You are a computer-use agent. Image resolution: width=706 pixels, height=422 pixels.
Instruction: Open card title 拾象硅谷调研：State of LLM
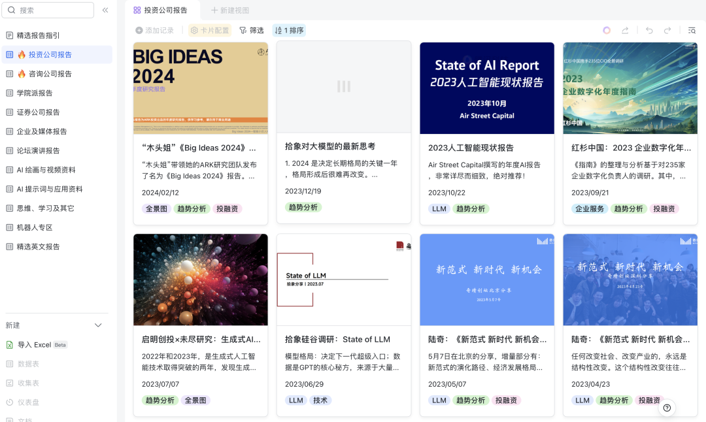point(337,339)
